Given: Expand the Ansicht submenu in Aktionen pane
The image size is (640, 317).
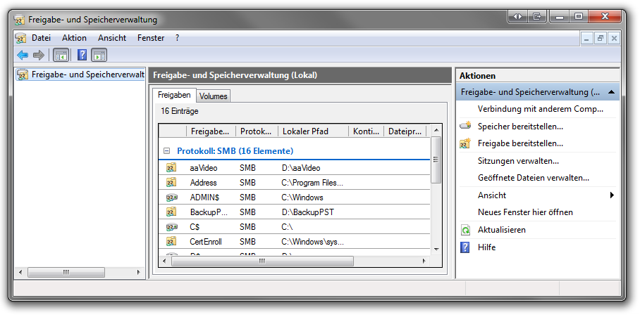Looking at the screenshot, I should coord(611,195).
